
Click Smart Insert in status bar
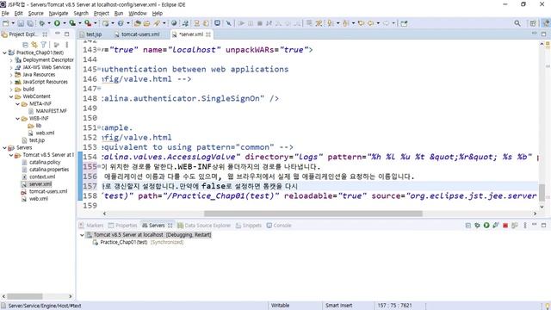click(338, 306)
